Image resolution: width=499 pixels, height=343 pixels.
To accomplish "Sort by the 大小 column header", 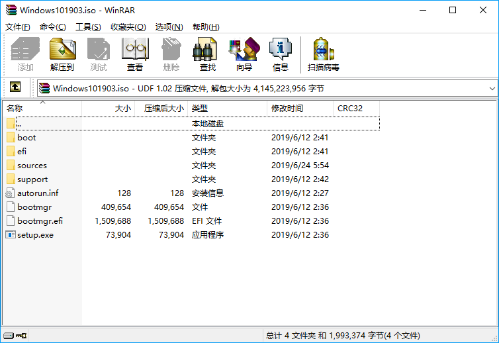I will pyautogui.click(x=109, y=109).
